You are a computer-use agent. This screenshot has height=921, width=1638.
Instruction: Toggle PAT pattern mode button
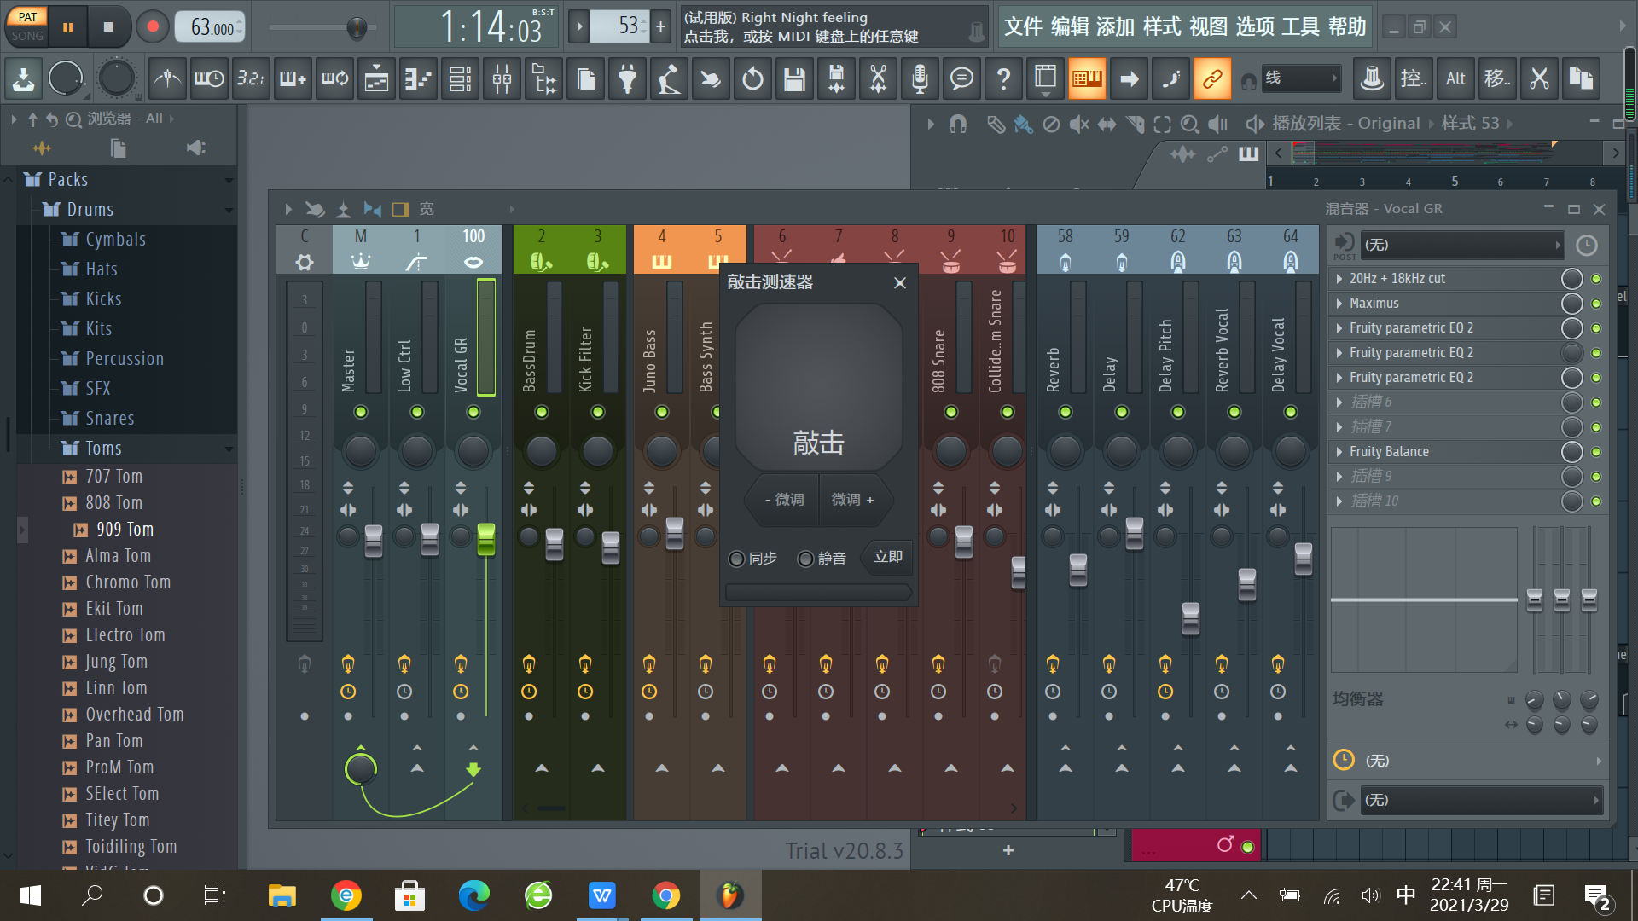coord(27,16)
